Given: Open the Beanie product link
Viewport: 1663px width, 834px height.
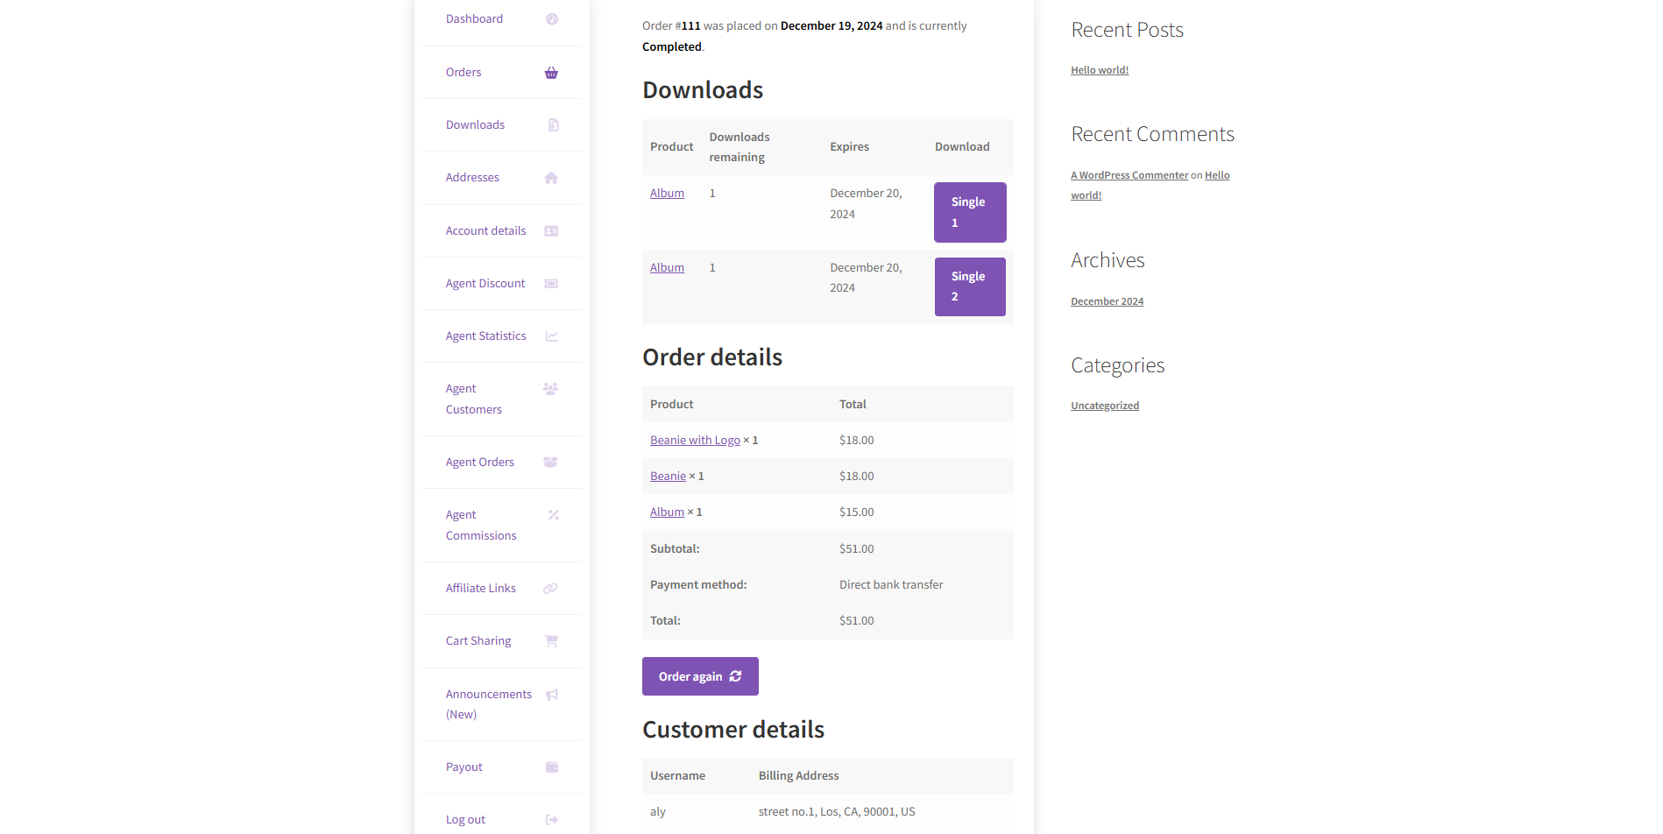Looking at the screenshot, I should pyautogui.click(x=668, y=477).
